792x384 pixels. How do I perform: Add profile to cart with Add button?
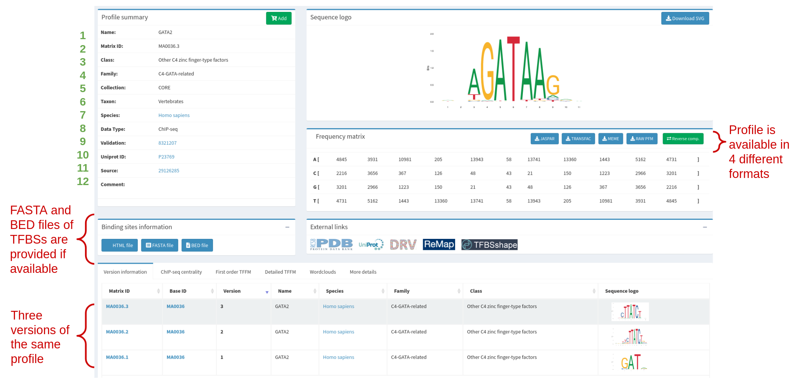tap(279, 18)
